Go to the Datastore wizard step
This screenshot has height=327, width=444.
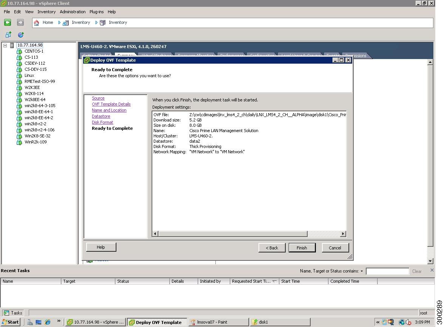click(101, 116)
